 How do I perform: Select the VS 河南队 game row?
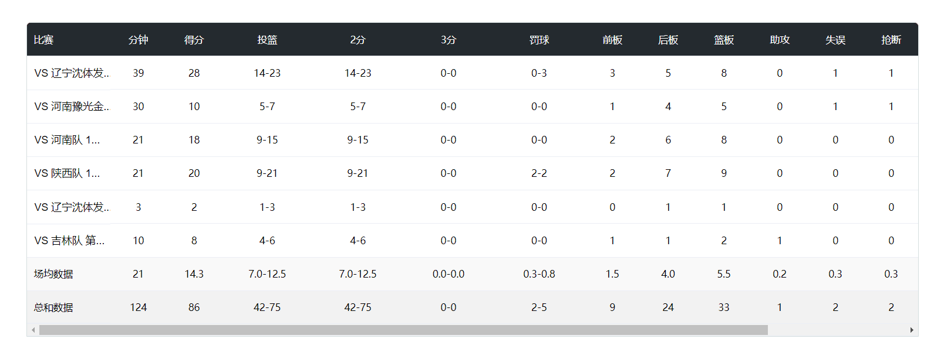tap(473, 140)
